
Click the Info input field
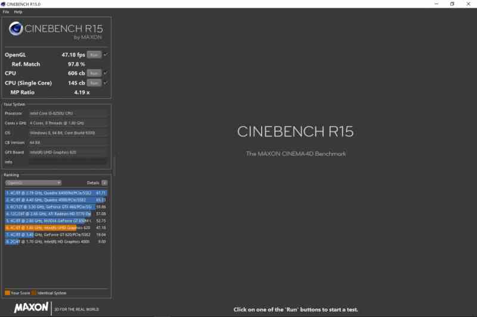click(x=68, y=162)
